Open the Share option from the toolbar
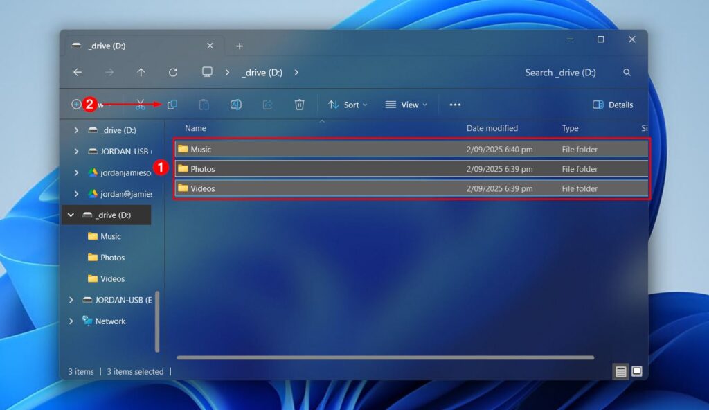Screen dimensions: 709x410 pos(267,105)
